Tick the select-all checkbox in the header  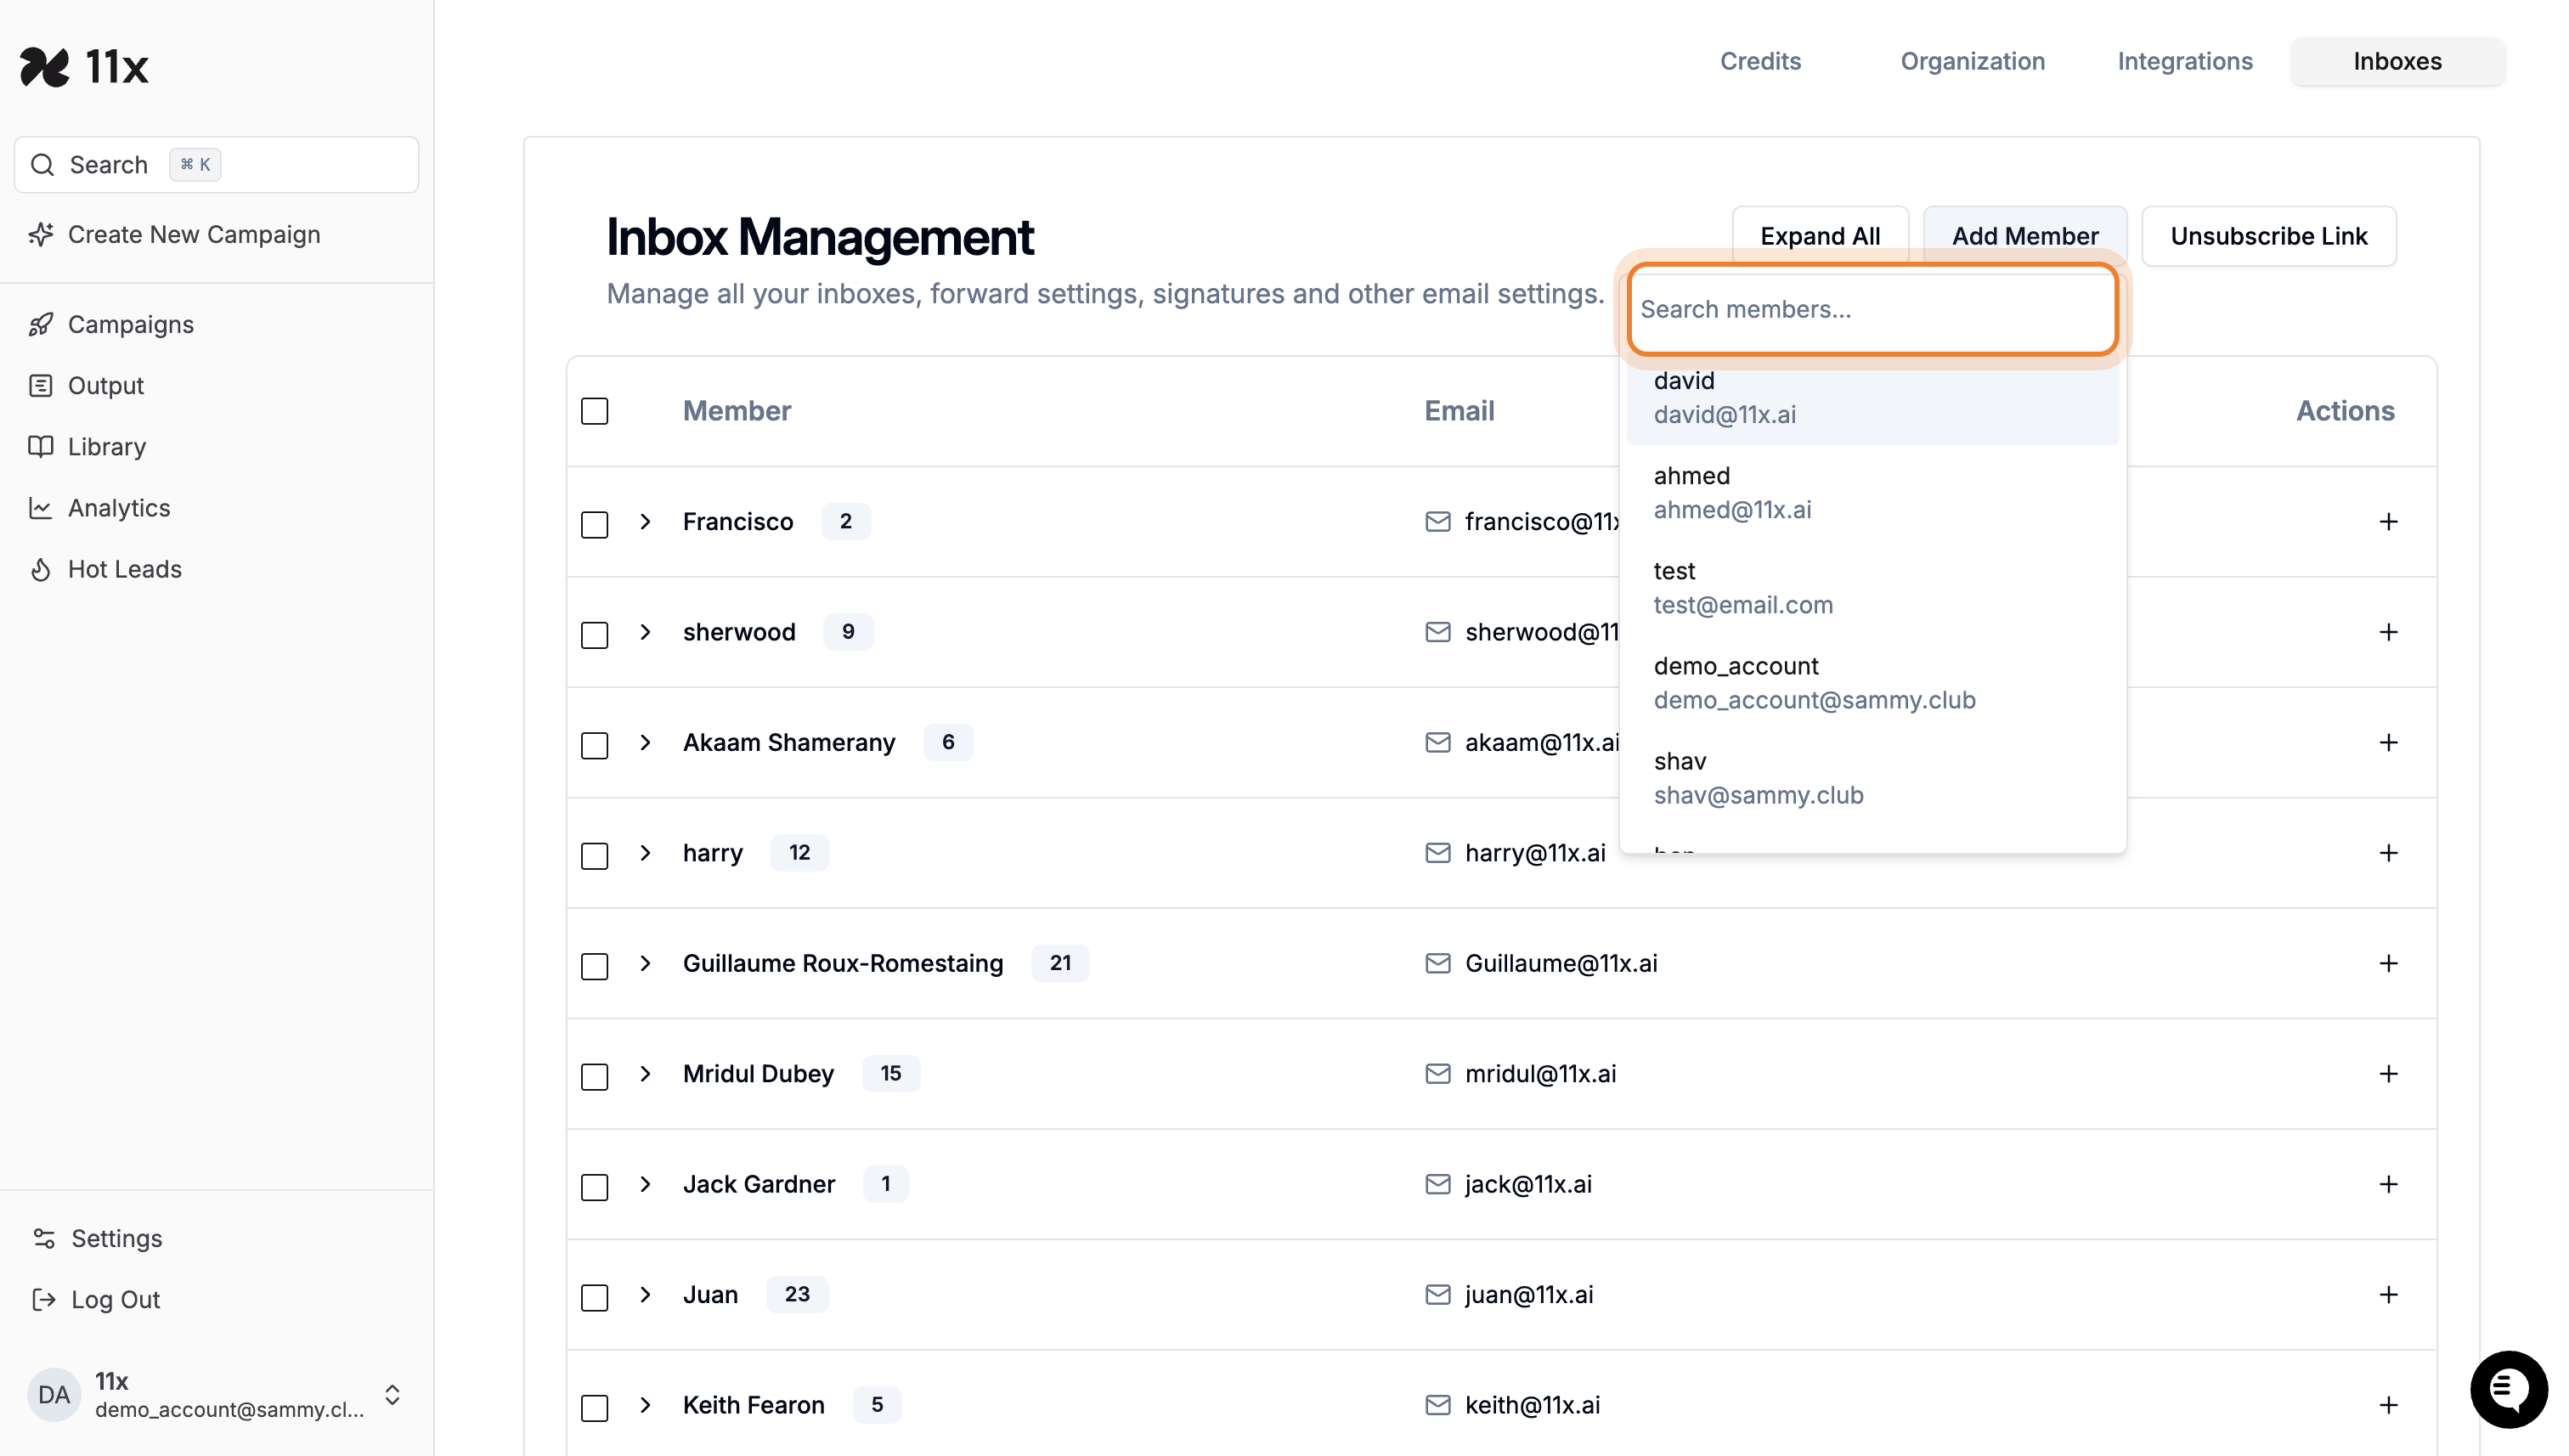pos(594,411)
